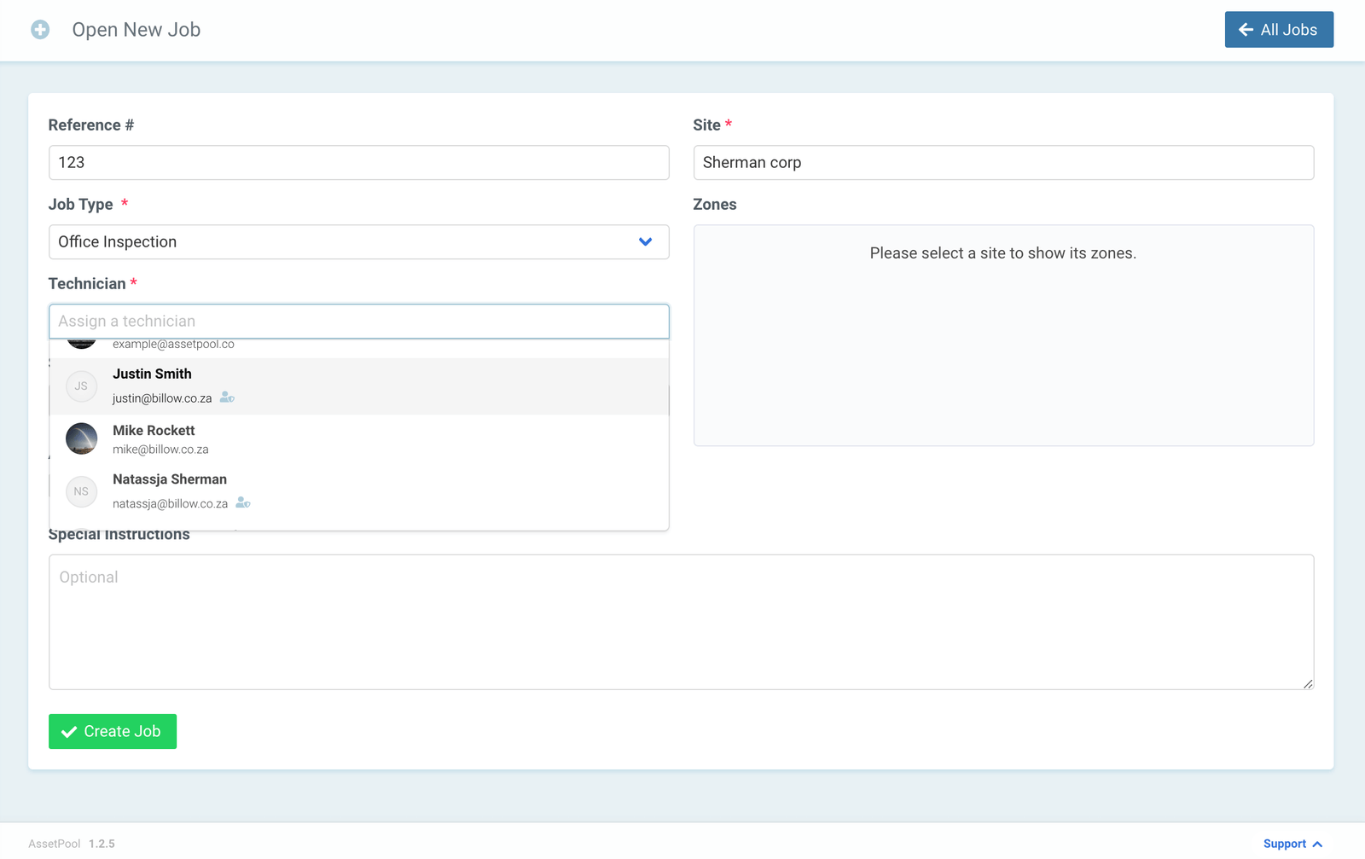Viewport: 1365px width, 859px height.
Task: Go back via the All Jobs button
Action: click(1279, 30)
